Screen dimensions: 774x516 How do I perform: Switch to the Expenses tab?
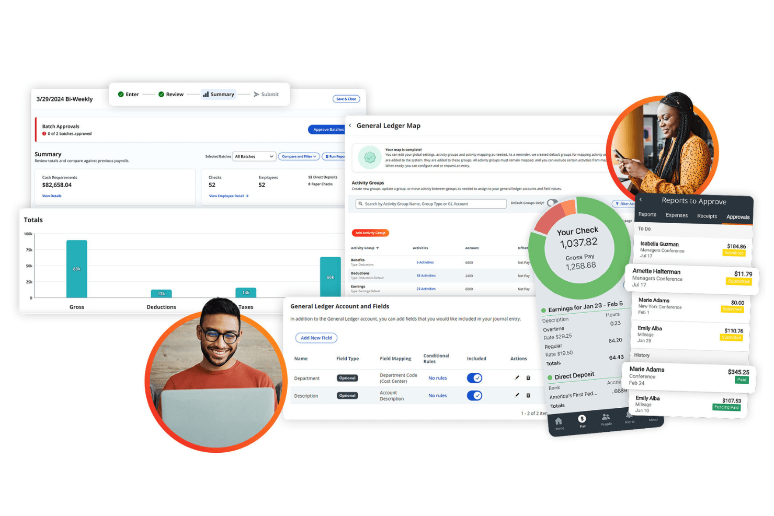(x=677, y=215)
